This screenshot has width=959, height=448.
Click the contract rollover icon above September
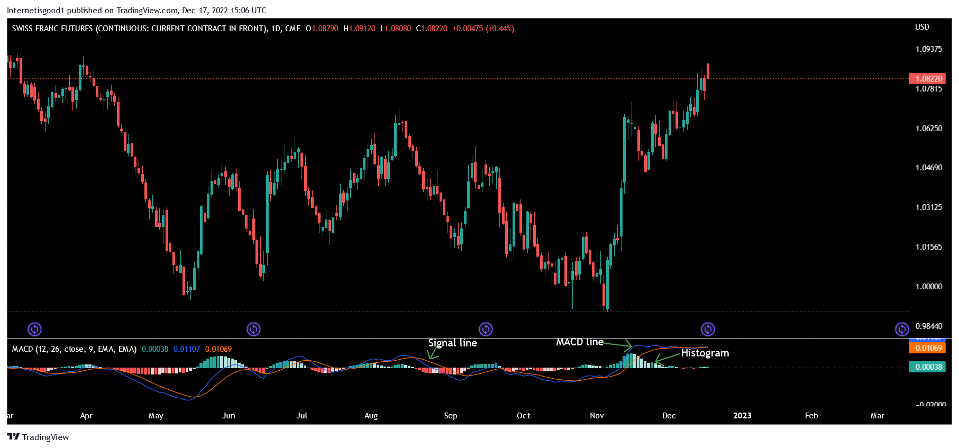pos(486,330)
